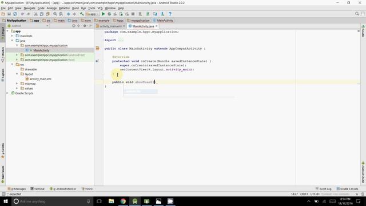
Task: Click the Redo arrow icon
Action: click(x=28, y=14)
